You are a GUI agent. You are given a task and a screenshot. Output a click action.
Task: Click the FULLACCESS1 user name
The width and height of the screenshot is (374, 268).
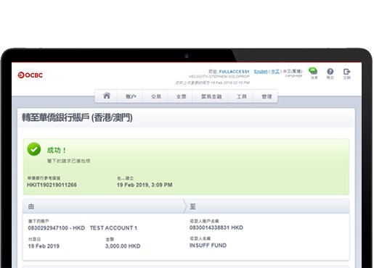[x=234, y=72]
